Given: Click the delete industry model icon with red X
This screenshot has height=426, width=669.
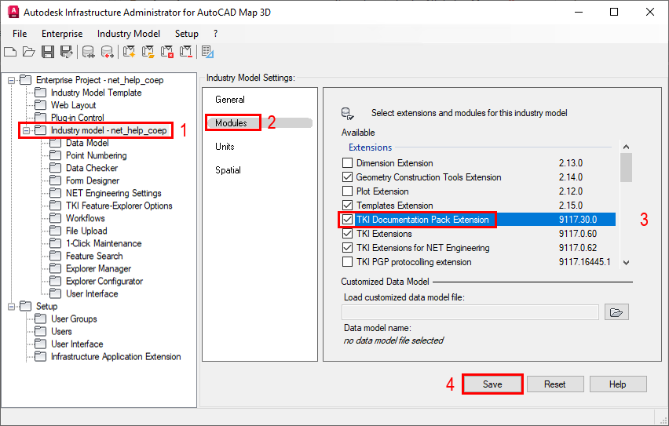Looking at the screenshot, I should pyautogui.click(x=167, y=53).
